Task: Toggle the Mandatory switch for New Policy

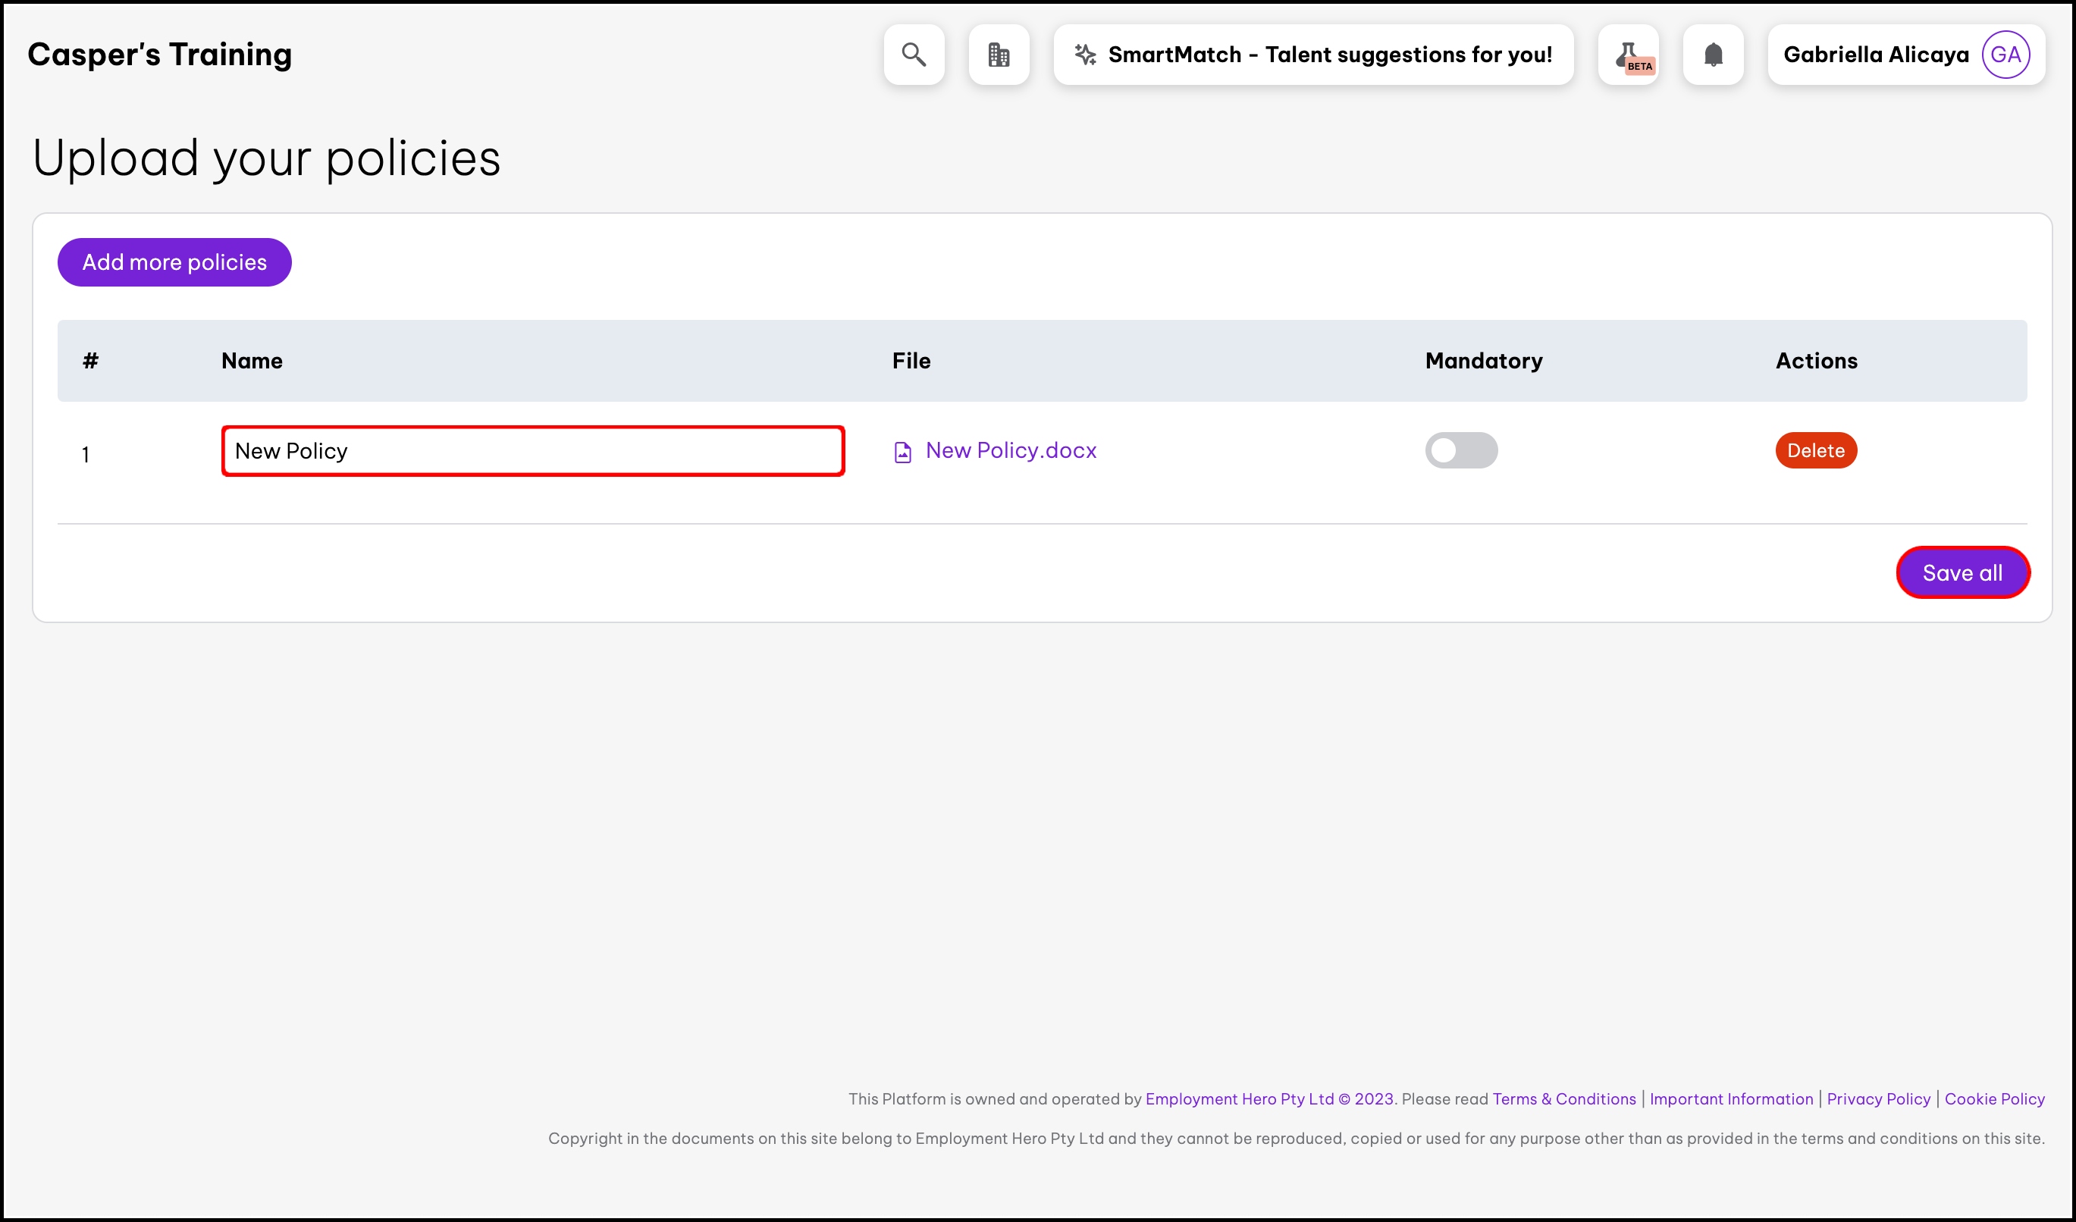Action: click(x=1460, y=450)
